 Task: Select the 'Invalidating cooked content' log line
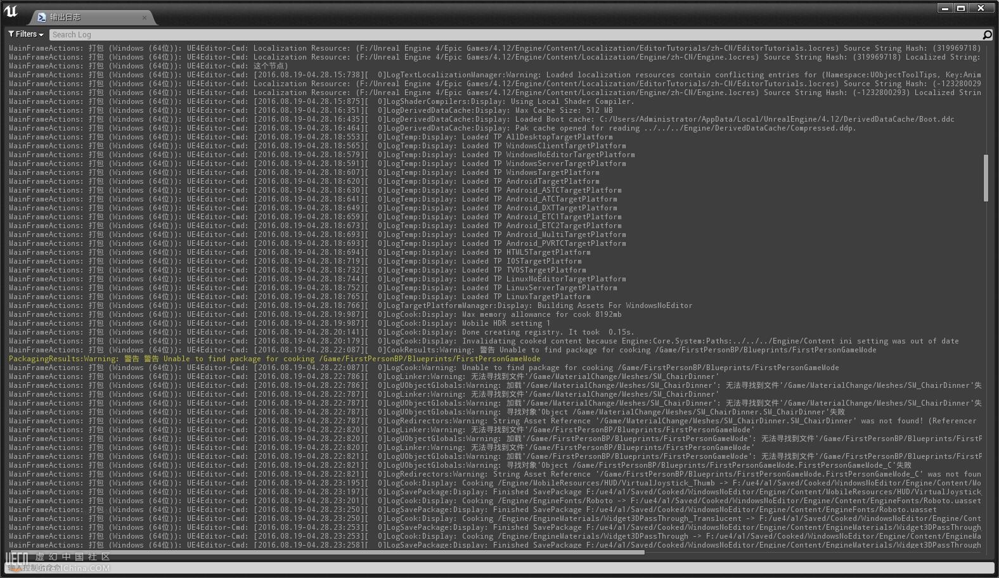484,341
